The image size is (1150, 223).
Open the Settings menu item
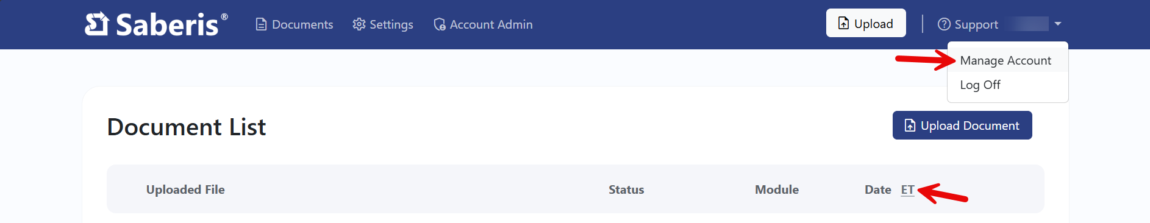[383, 24]
